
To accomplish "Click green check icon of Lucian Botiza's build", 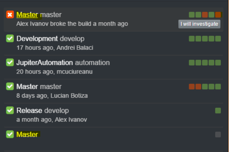I will point(10,86).
